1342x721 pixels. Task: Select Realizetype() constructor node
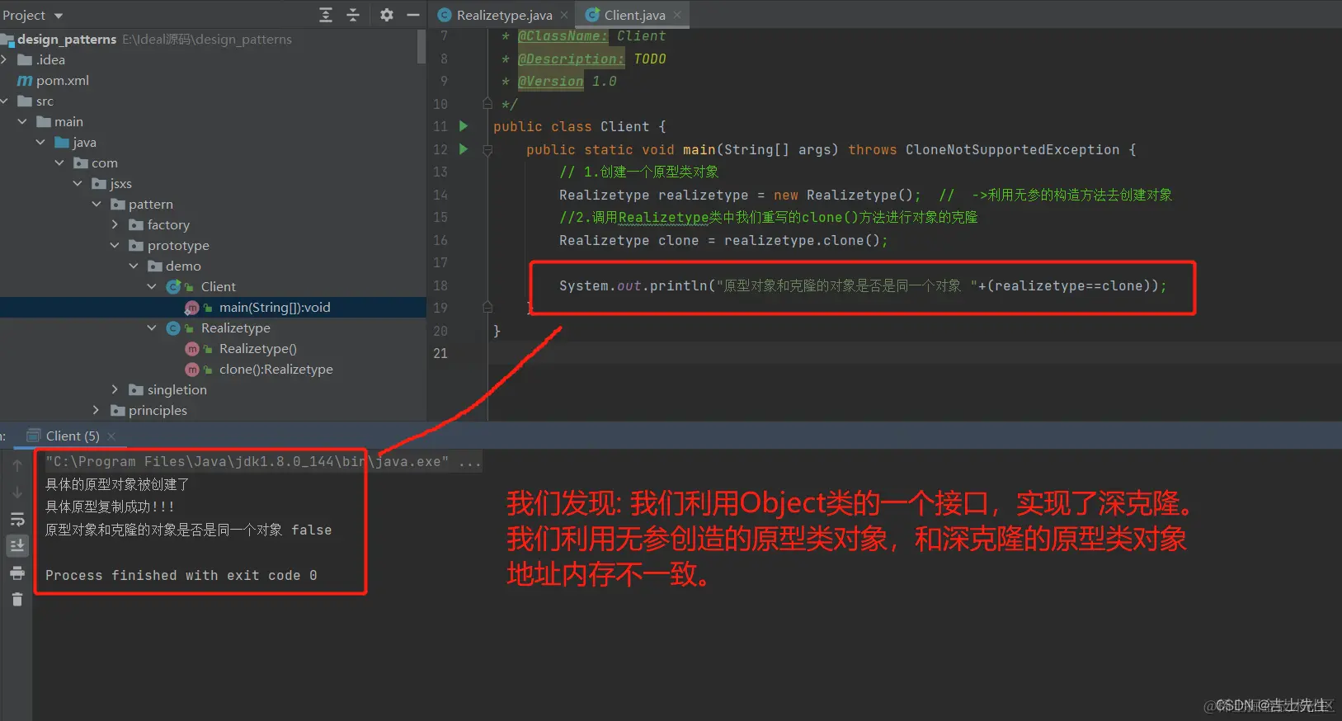coord(258,348)
